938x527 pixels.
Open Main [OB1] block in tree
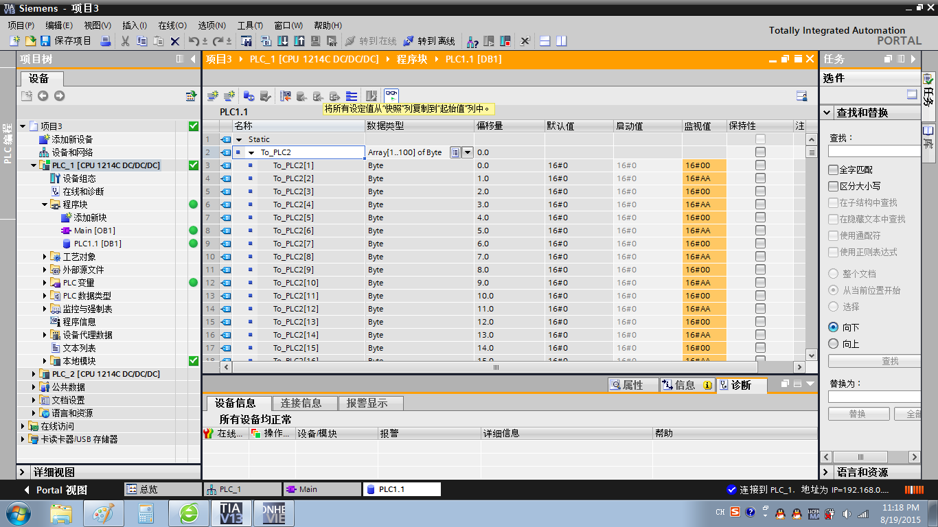(x=94, y=231)
